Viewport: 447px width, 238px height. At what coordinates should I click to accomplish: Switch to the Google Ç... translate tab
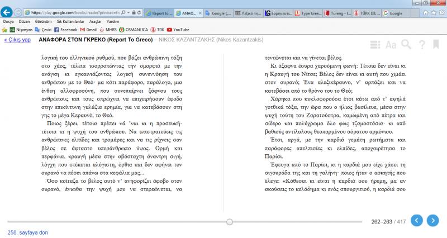218,13
